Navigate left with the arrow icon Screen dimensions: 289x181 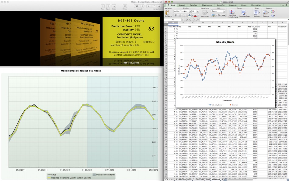tap(149, 6)
